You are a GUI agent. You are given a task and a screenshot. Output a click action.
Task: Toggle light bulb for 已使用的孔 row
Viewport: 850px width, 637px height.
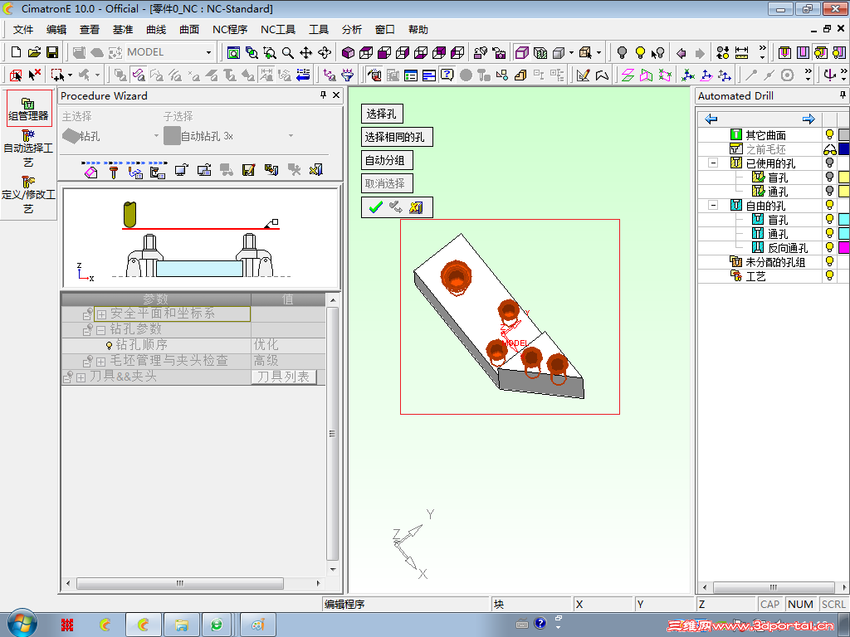829,163
